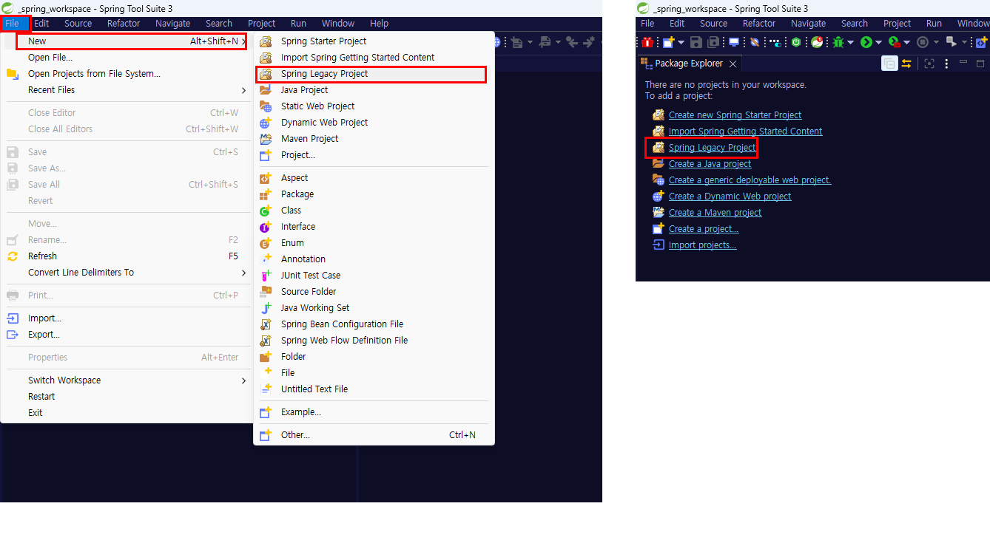The image size is (990, 543).
Task: Expand Convert Line Delimiters To submenu
Action: (x=244, y=273)
